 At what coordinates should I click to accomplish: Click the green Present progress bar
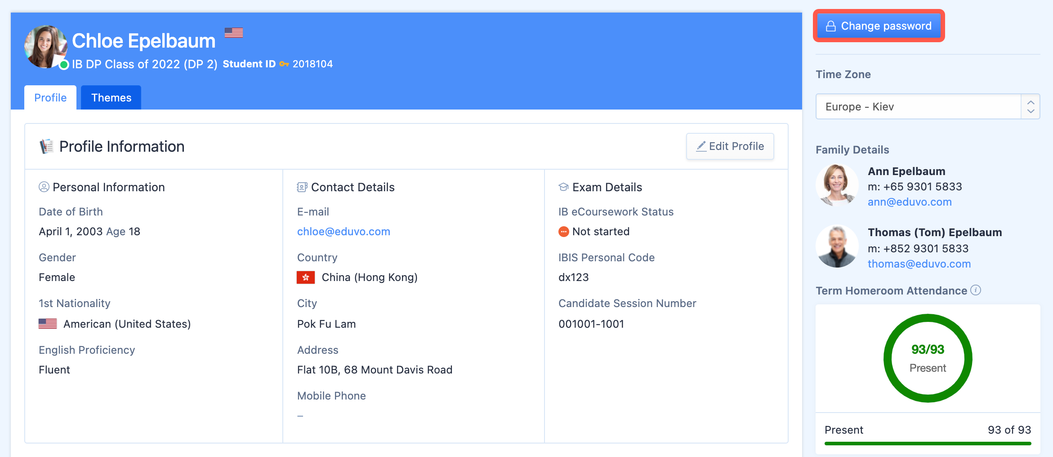(928, 444)
